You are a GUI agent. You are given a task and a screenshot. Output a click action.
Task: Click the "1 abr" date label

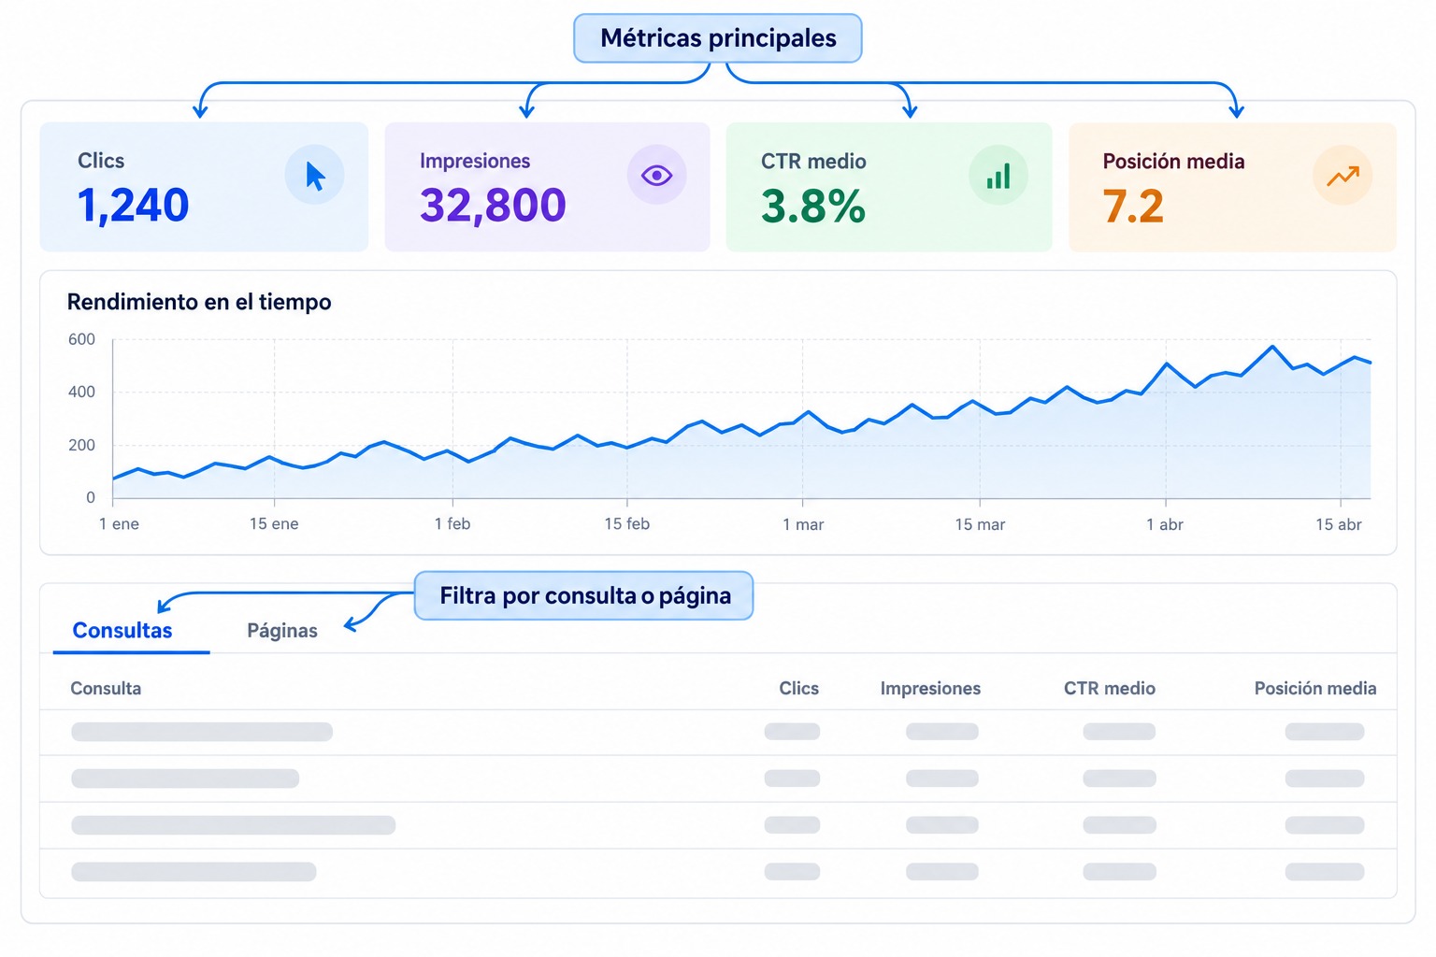click(x=1165, y=524)
